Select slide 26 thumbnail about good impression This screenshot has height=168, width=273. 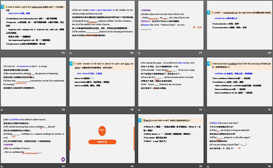103,25
